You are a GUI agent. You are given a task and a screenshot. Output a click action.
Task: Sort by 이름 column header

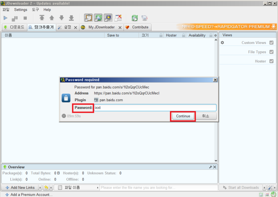53,35
